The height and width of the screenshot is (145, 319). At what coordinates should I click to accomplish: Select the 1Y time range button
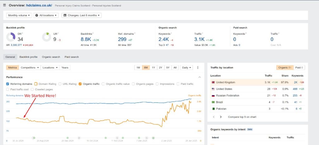153,68
